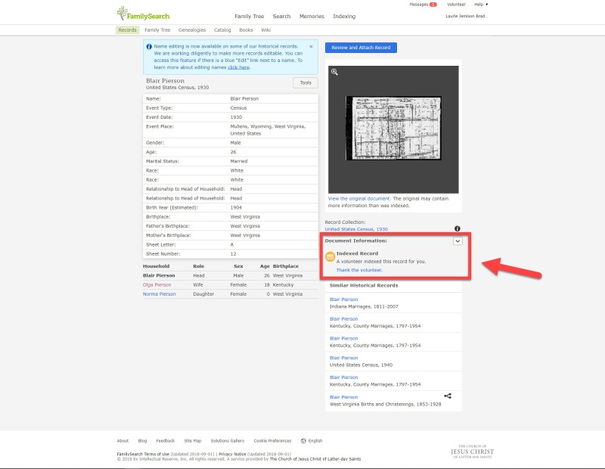The width and height of the screenshot is (605, 469).
Task: Click the Church of Jesus Christ logo
Action: (472, 452)
